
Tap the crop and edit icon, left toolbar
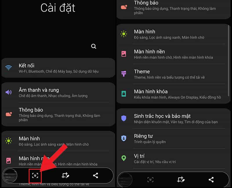point(66,176)
